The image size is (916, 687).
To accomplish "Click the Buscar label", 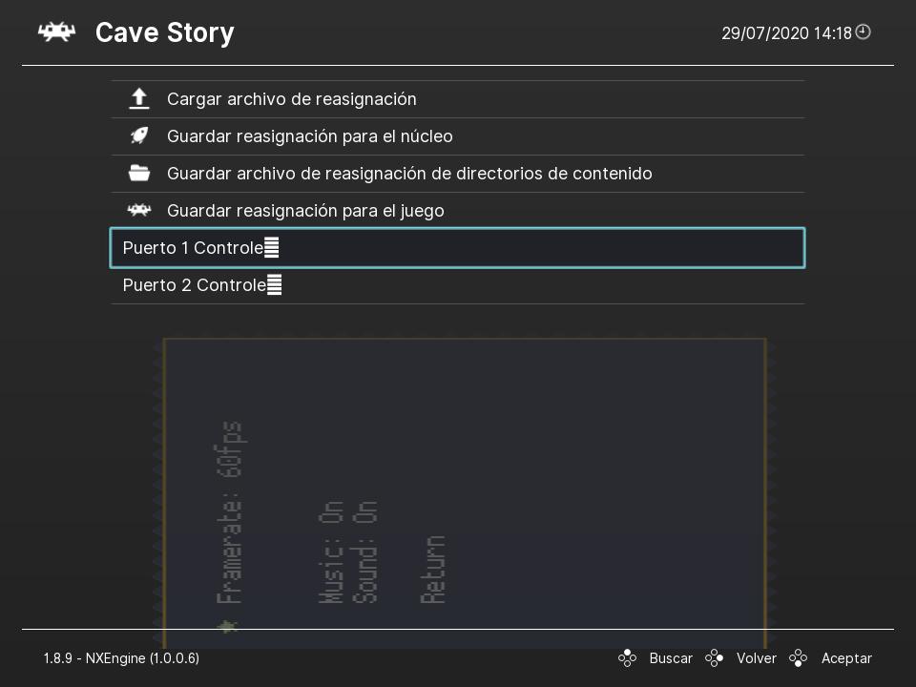I will pos(671,658).
